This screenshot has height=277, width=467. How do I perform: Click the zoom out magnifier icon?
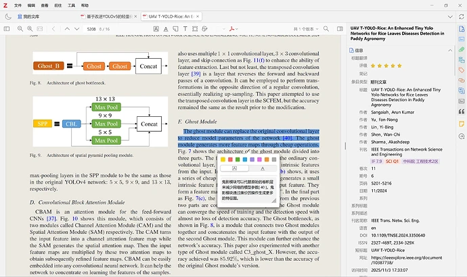pyautogui.click(x=20, y=29)
